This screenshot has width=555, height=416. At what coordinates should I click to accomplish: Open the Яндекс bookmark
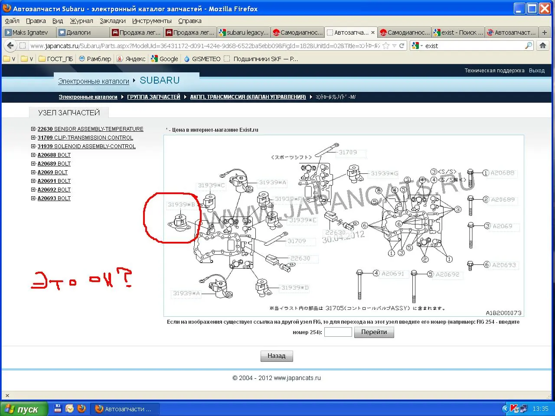click(131, 59)
